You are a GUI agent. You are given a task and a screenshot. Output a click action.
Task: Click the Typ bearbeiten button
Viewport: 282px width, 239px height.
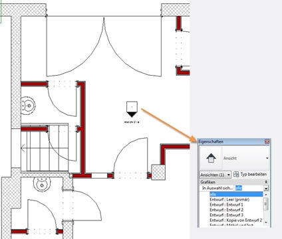251,175
